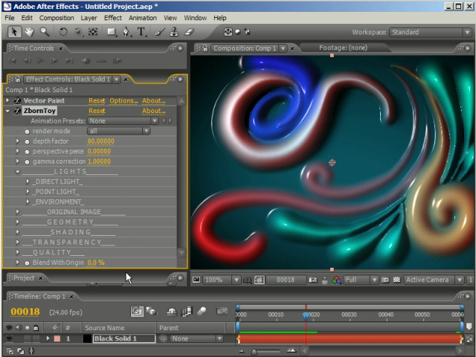
Task: Select the Rectangular Mask tool
Action: click(x=112, y=32)
